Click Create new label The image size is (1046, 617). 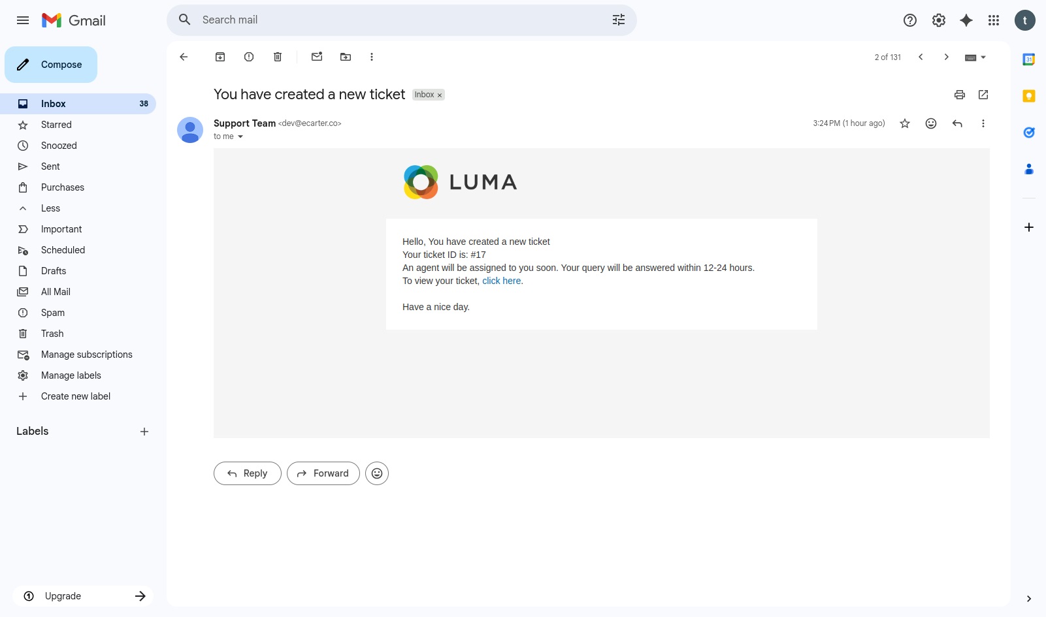(x=78, y=396)
